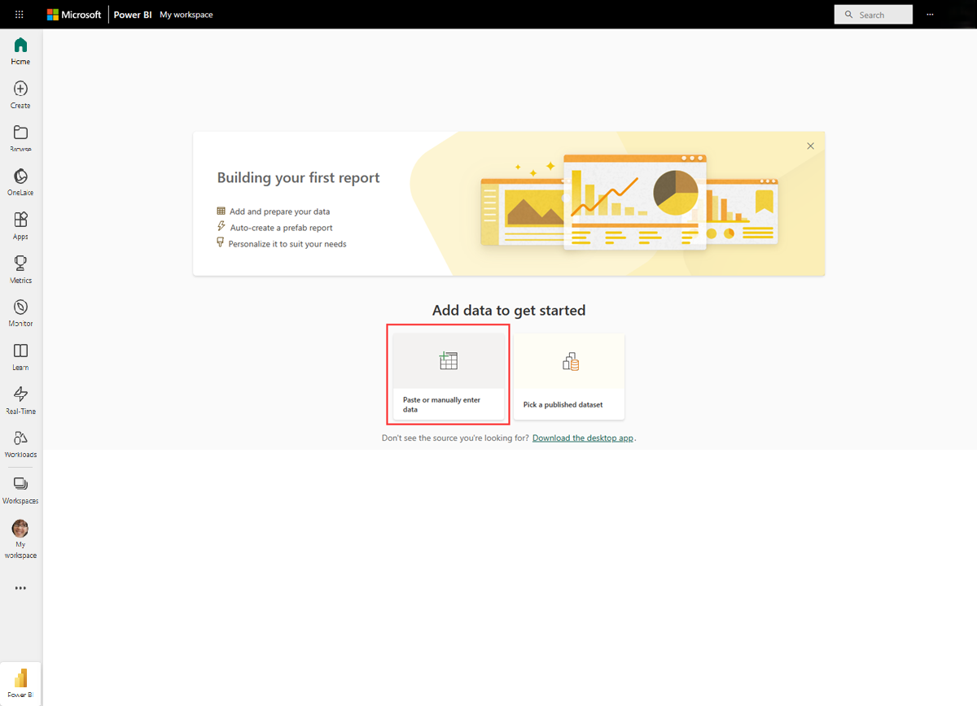Screen dimensions: 977x706
Task: Open the Apps section
Action: pos(20,225)
